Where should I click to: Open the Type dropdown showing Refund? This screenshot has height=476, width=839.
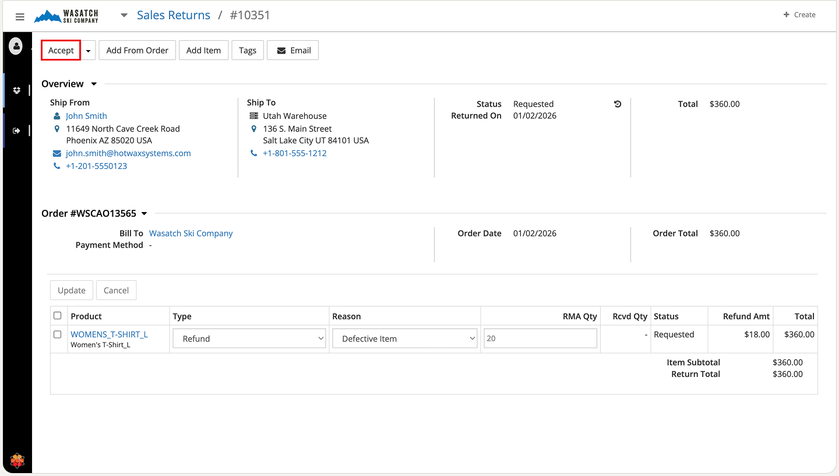coord(249,339)
